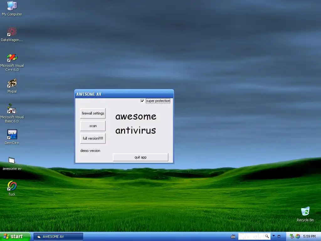Click the small window restore icon in taskbar

279,237
